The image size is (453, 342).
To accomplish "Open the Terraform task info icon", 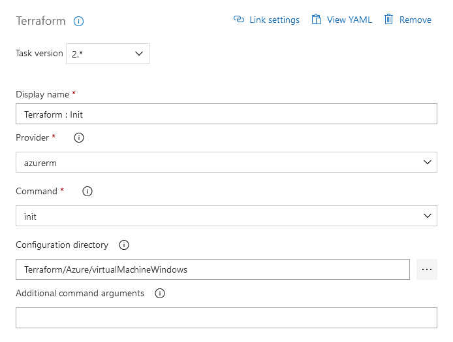I will pyautogui.click(x=78, y=21).
